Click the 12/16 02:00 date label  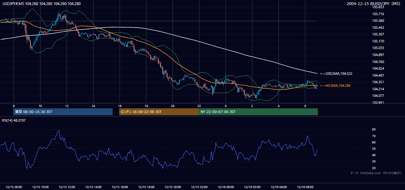tap(252, 187)
